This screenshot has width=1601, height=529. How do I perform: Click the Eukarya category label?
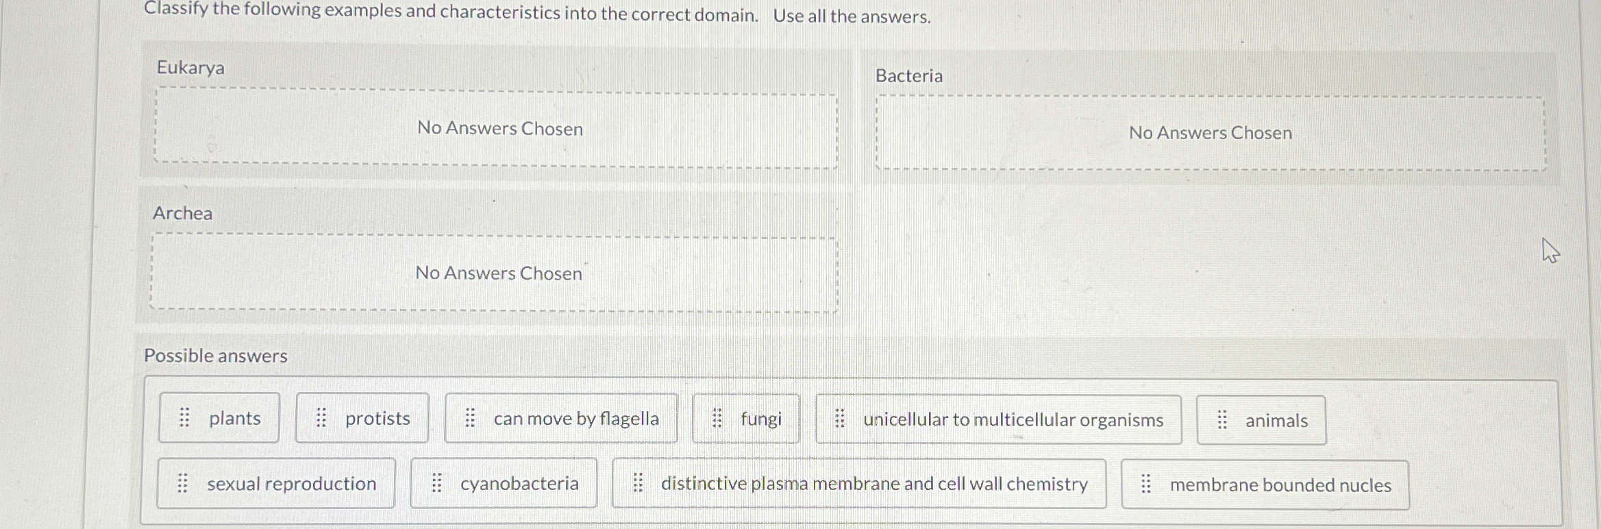click(x=190, y=69)
